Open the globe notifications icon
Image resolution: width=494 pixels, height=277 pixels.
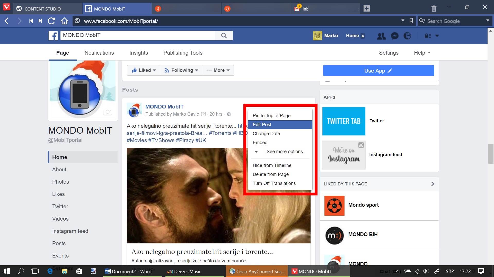coord(407,36)
